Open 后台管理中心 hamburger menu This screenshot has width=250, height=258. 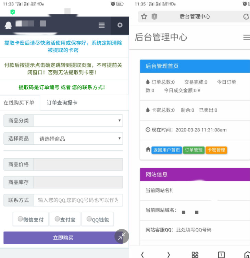tap(247, 37)
